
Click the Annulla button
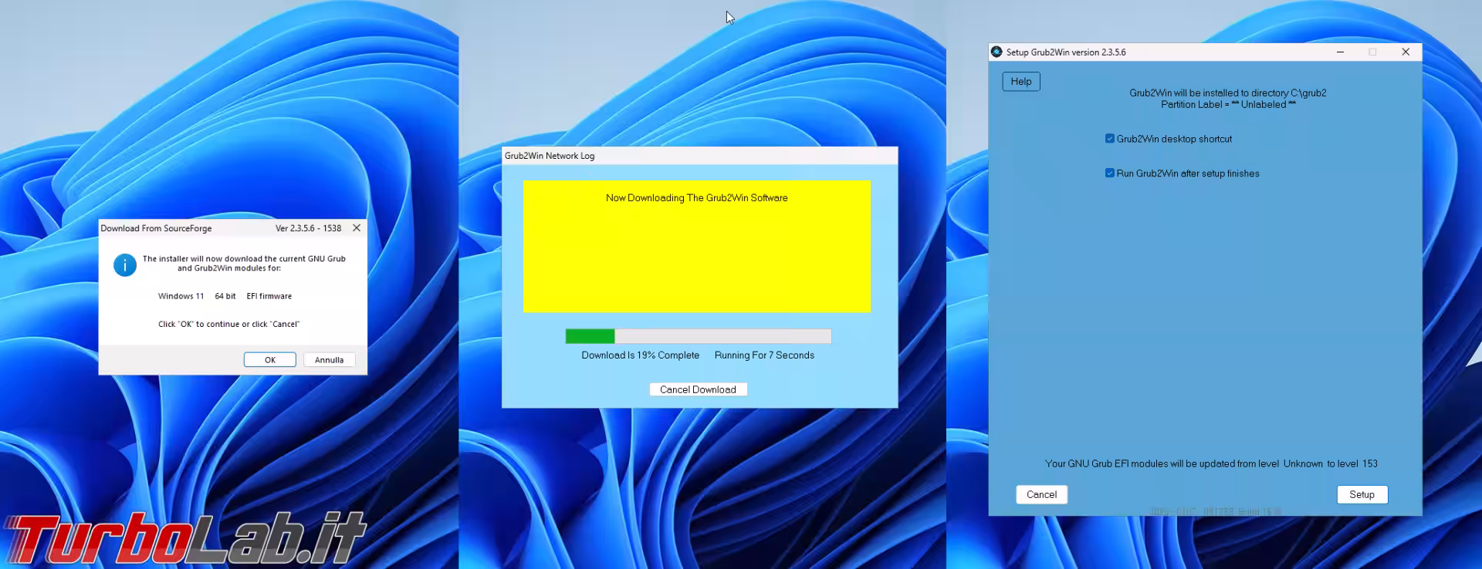[329, 360]
